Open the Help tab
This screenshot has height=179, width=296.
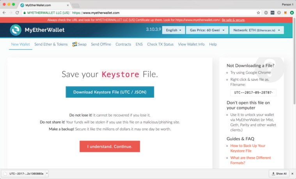pos(213,44)
